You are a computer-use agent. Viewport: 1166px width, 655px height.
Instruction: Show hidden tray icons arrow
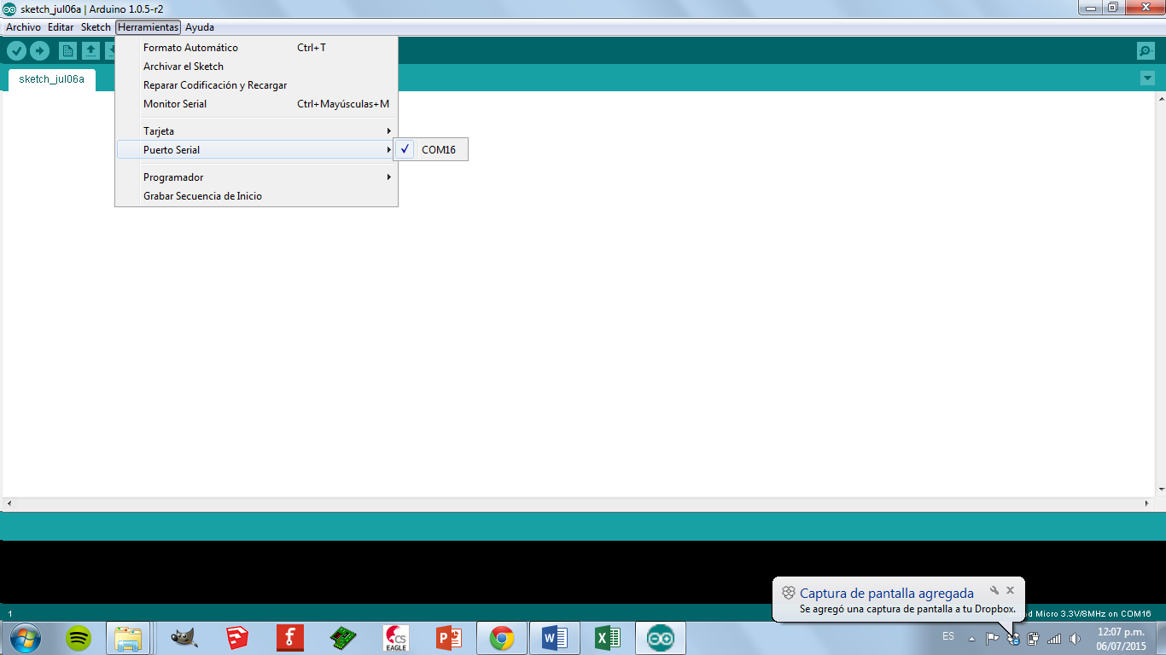[971, 638]
